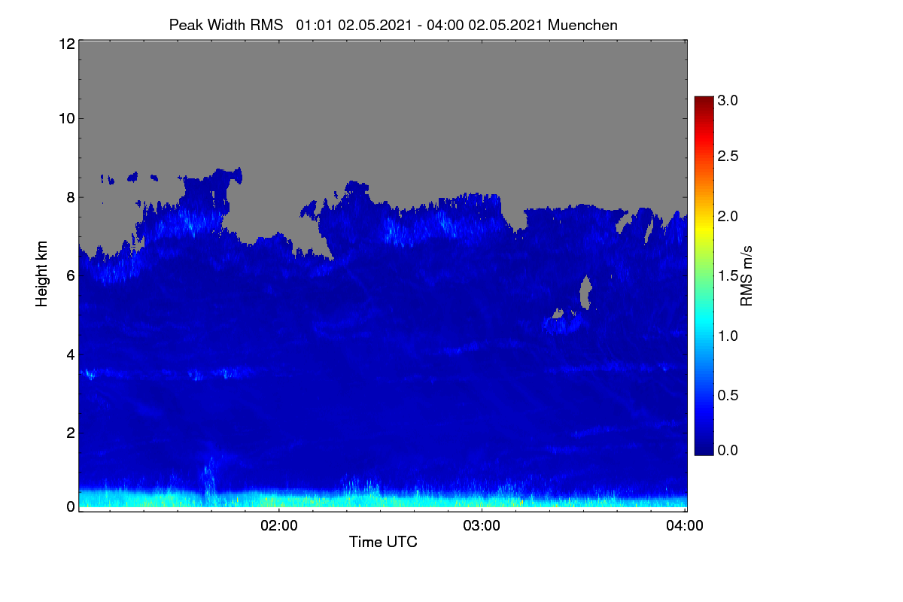
Task: Select the 02:00 time axis label
Action: click(x=279, y=526)
